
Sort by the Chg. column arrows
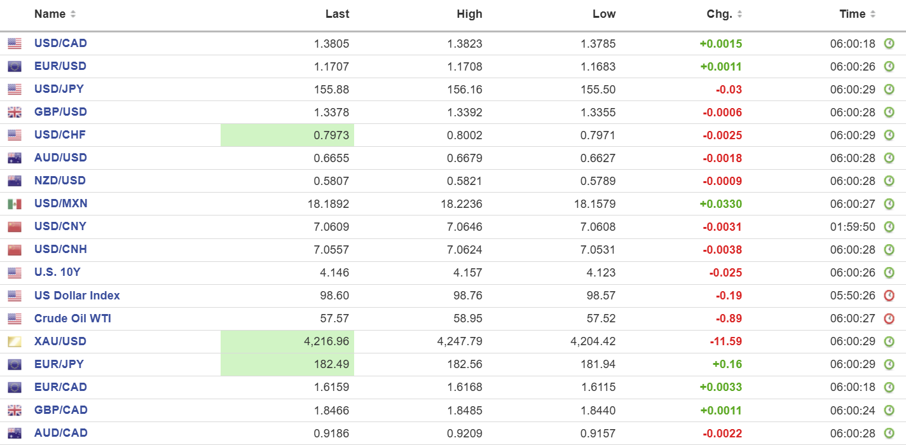[739, 14]
